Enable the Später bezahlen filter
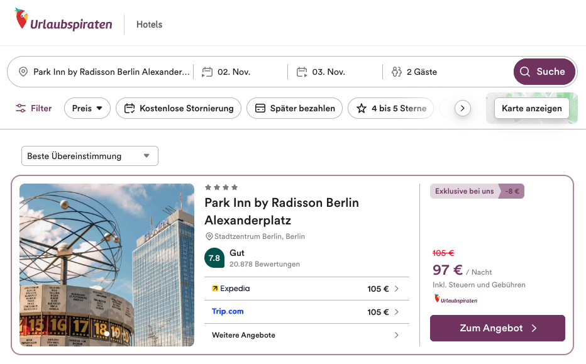 294,108
